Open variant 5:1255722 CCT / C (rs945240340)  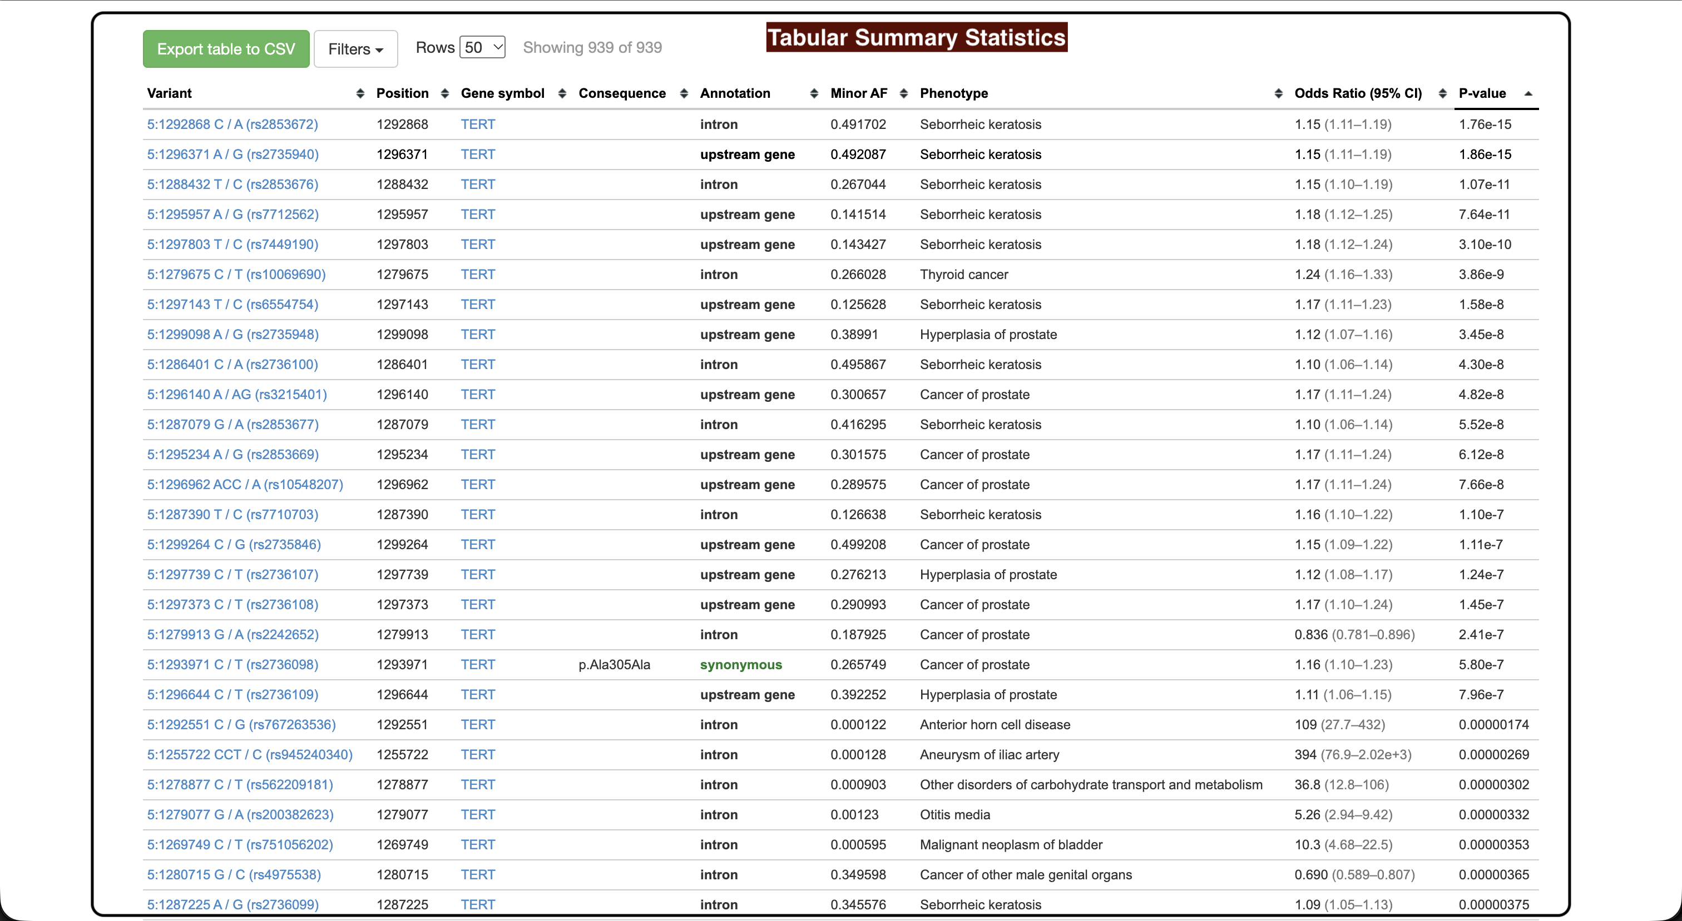pyautogui.click(x=249, y=755)
